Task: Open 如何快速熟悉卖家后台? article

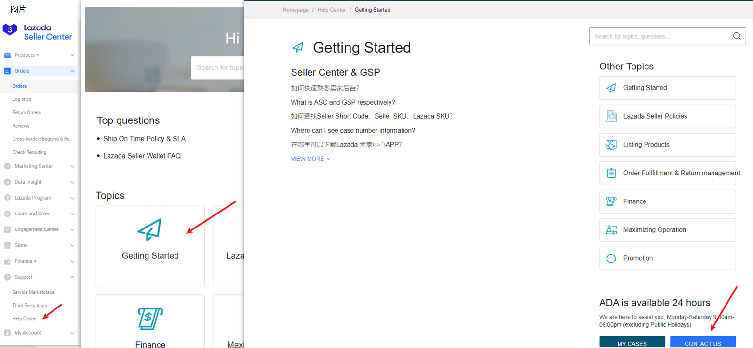Action: [x=325, y=88]
